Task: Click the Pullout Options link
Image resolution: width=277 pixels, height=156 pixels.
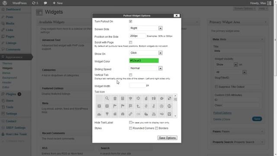Action: [222, 113]
